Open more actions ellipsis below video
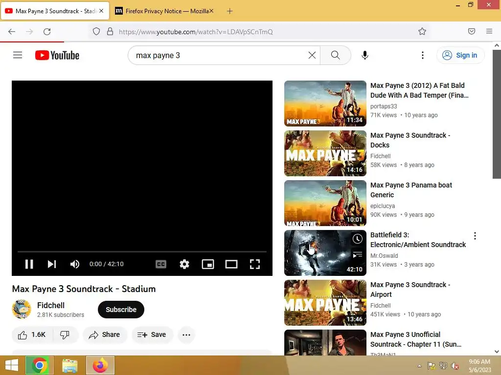Viewport: 501px width, 375px height. point(186,335)
